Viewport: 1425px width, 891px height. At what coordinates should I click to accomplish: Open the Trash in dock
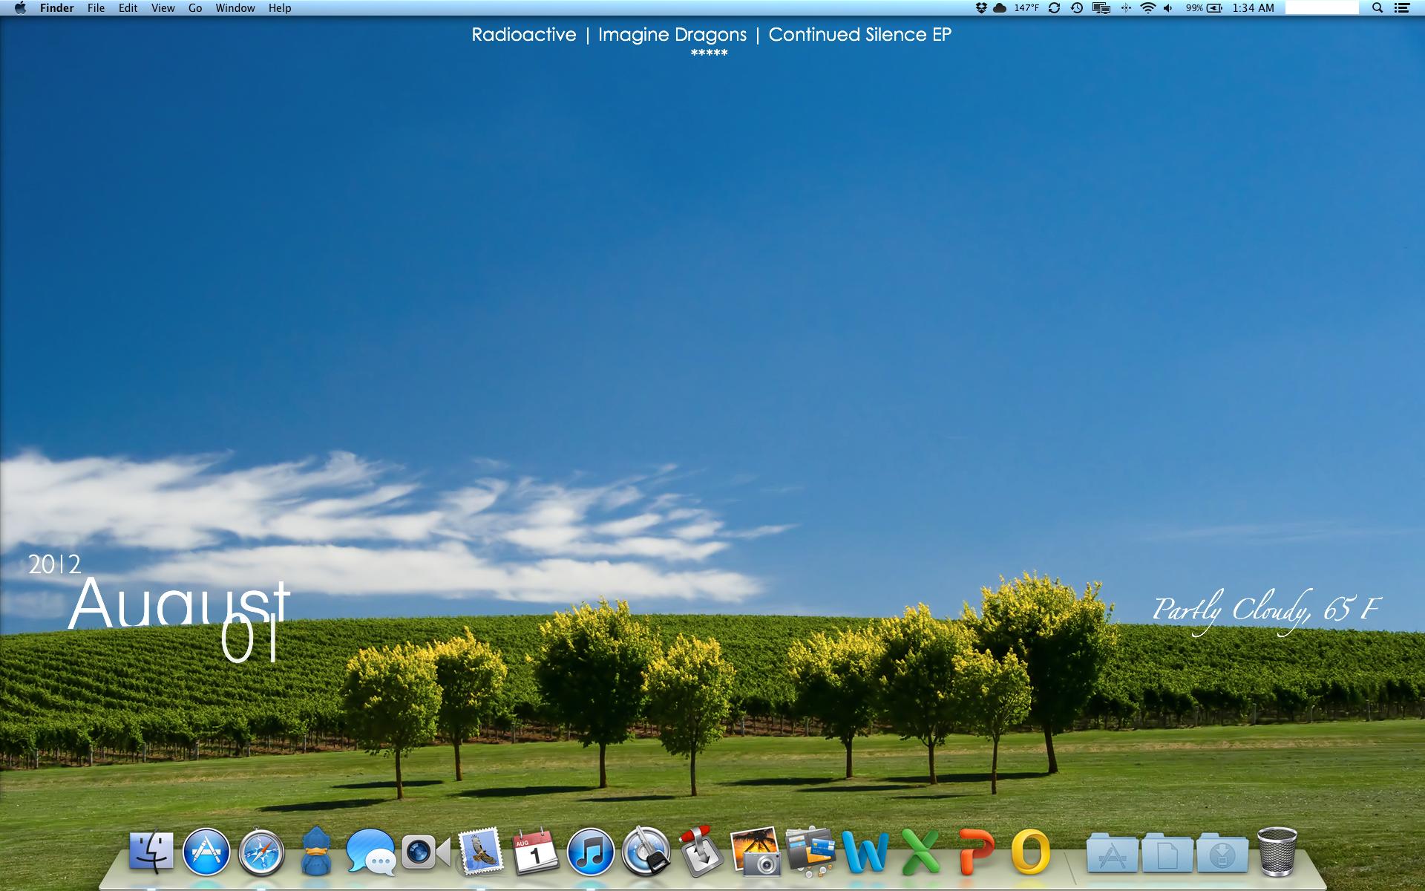click(x=1277, y=852)
